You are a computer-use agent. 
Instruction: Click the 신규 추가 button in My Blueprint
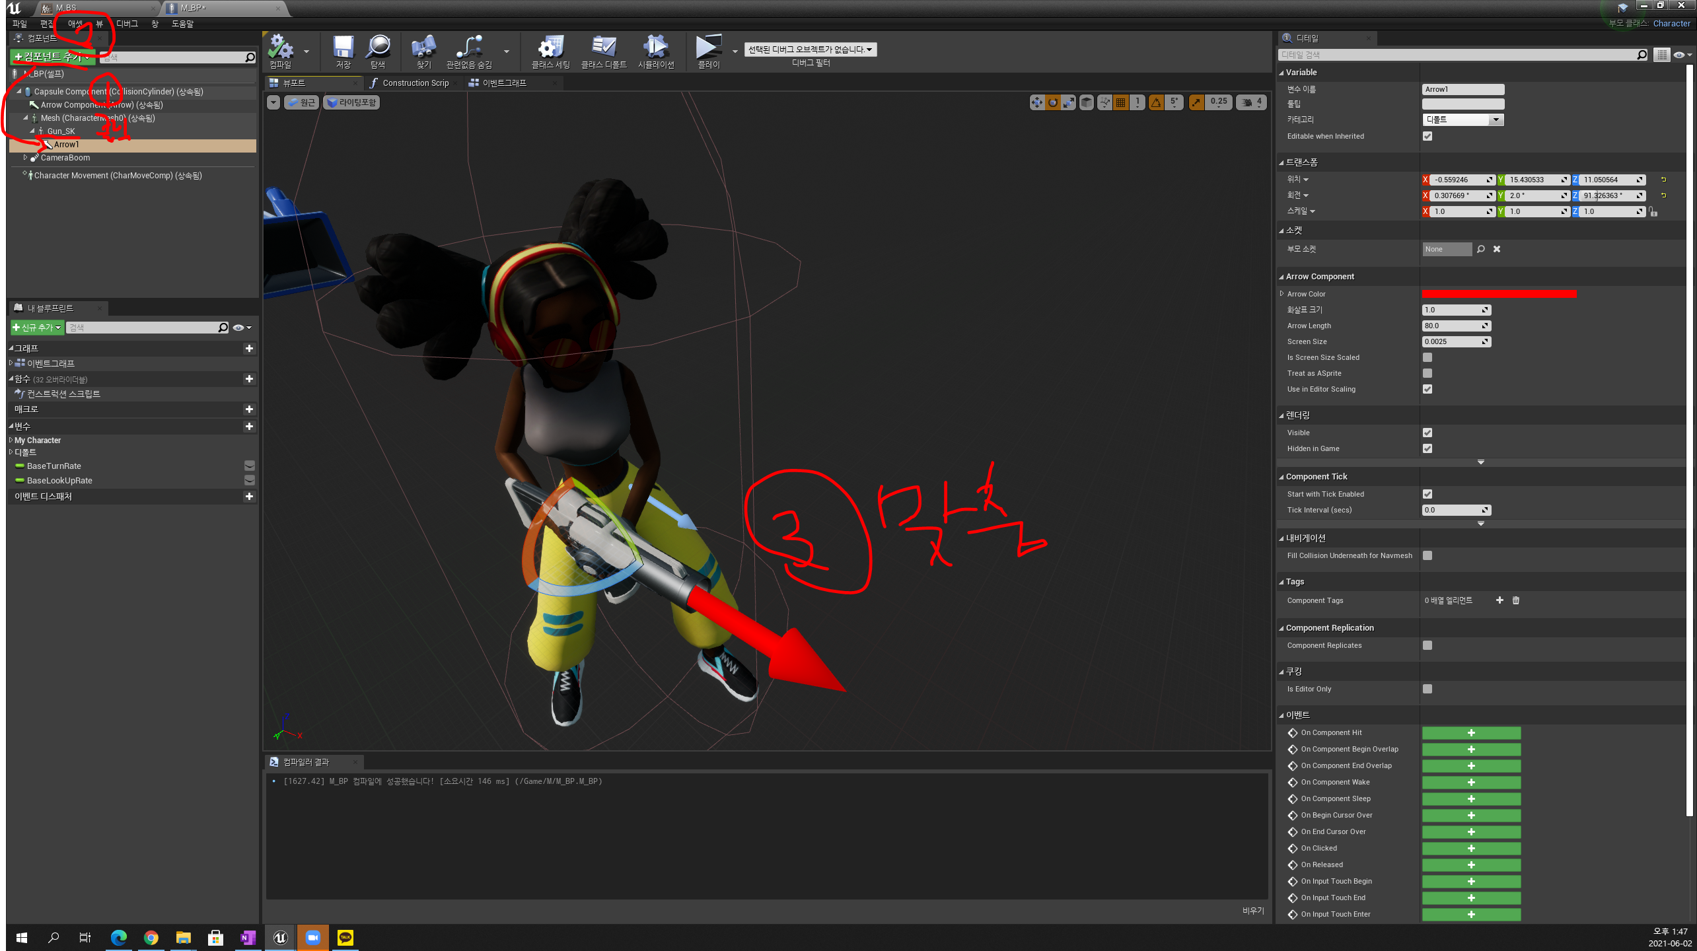coord(37,328)
